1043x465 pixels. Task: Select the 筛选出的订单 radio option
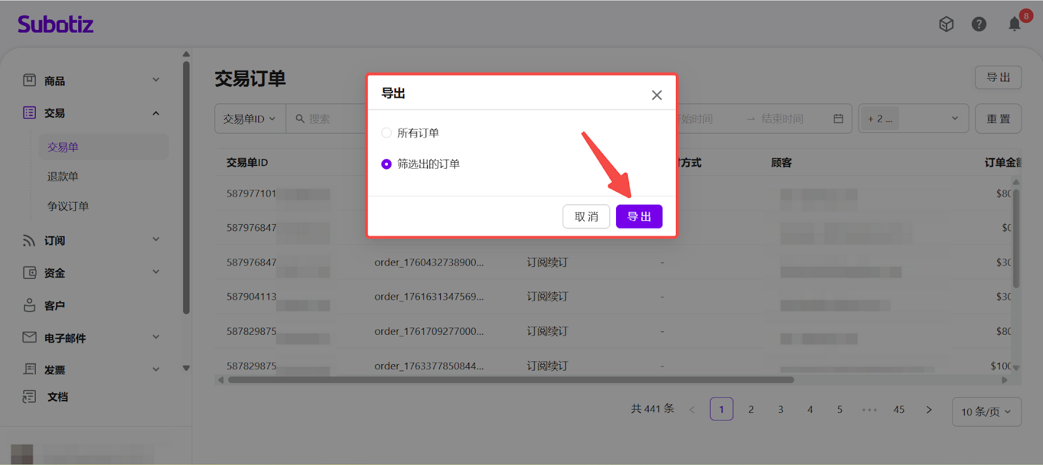[x=387, y=164]
